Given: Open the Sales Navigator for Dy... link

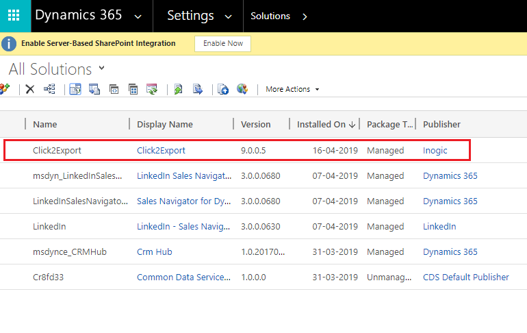Looking at the screenshot, I should click(x=184, y=201).
